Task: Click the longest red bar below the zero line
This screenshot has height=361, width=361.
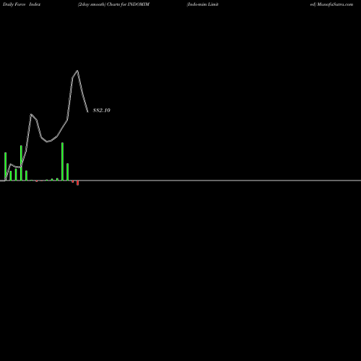Action: pyautogui.click(x=78, y=183)
